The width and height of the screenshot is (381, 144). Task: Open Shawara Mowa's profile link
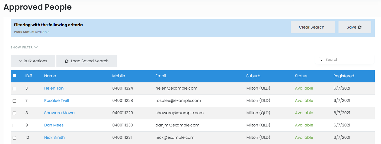[x=59, y=113]
